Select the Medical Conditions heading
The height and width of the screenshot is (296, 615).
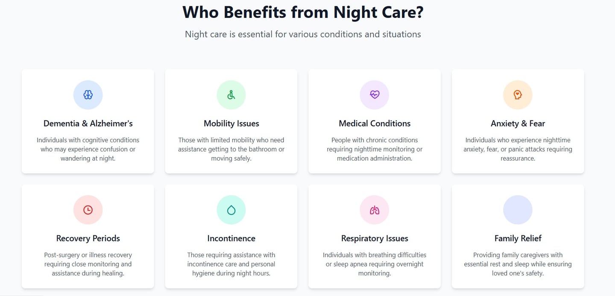coord(375,123)
